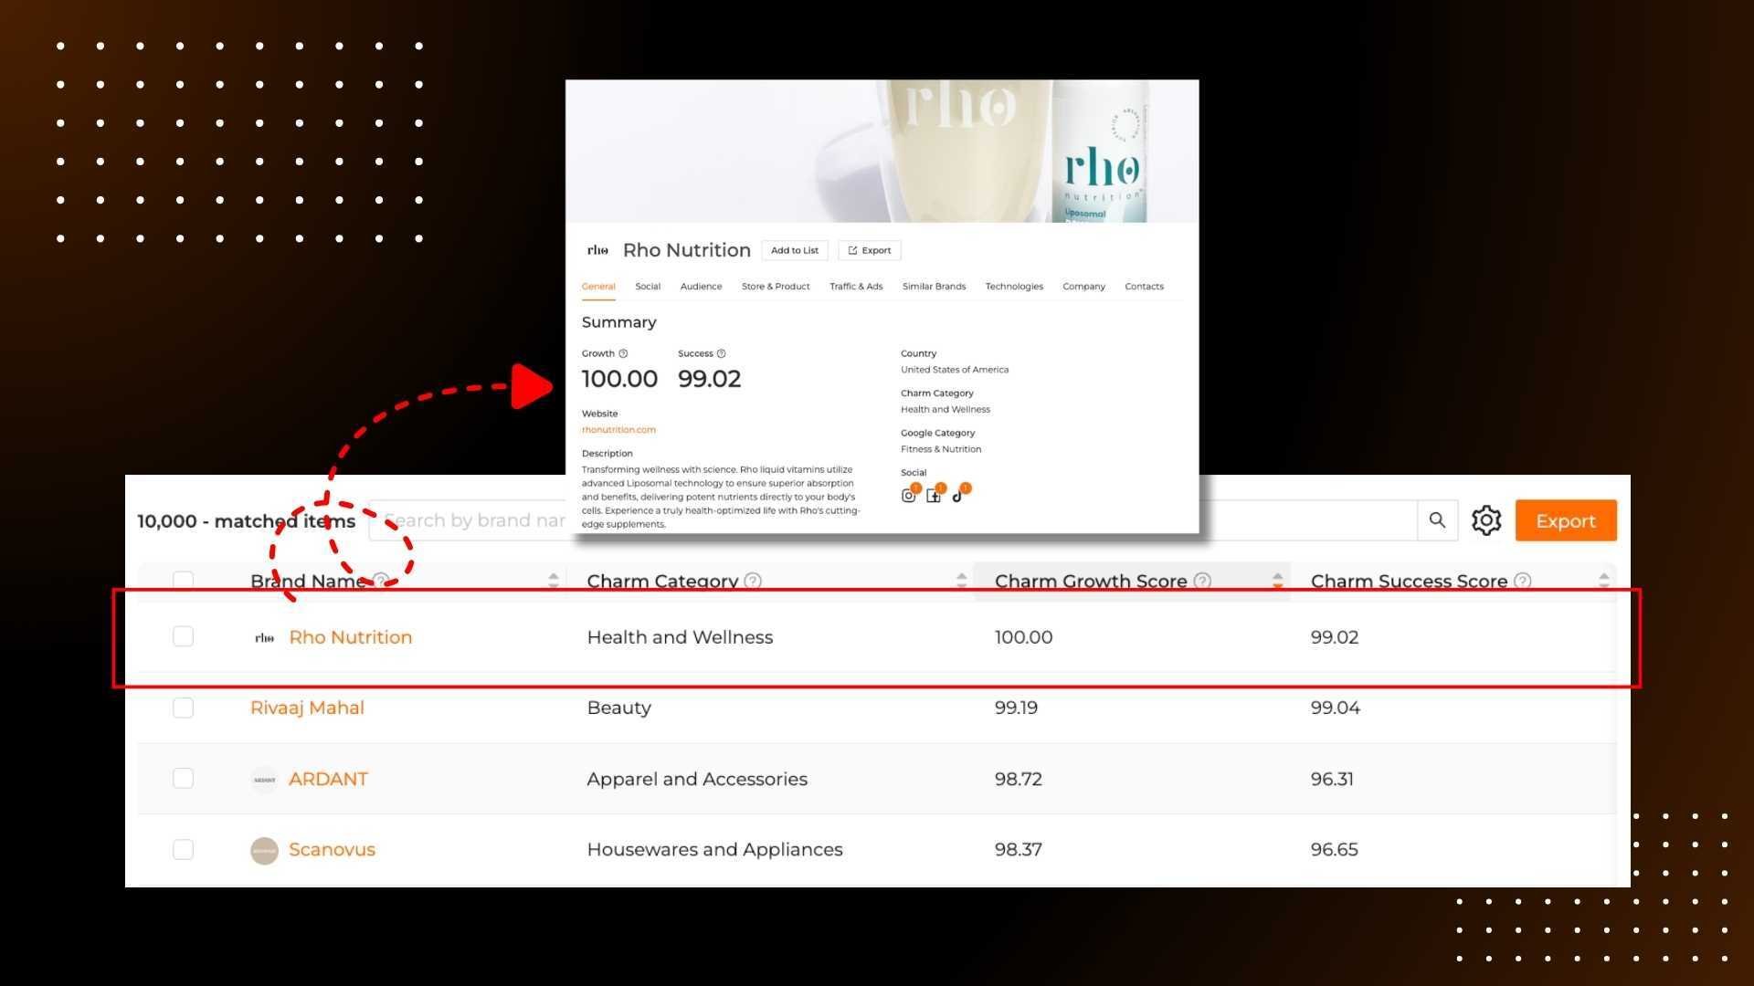Click the 'Apparel and Accessories' category cell
The image size is (1754, 986).
[697, 779]
